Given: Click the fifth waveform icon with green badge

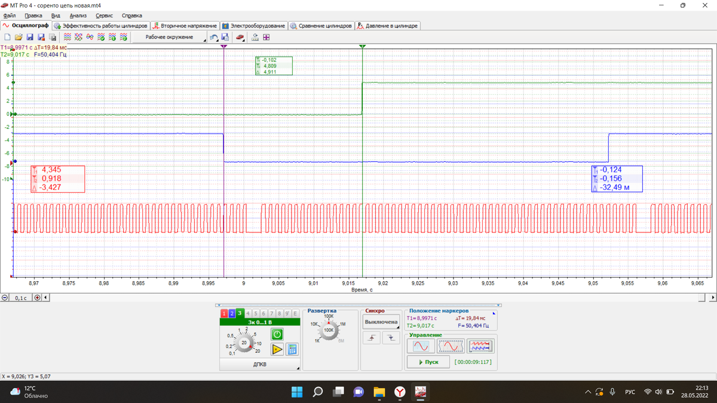Looking at the screenshot, I should [x=112, y=37].
